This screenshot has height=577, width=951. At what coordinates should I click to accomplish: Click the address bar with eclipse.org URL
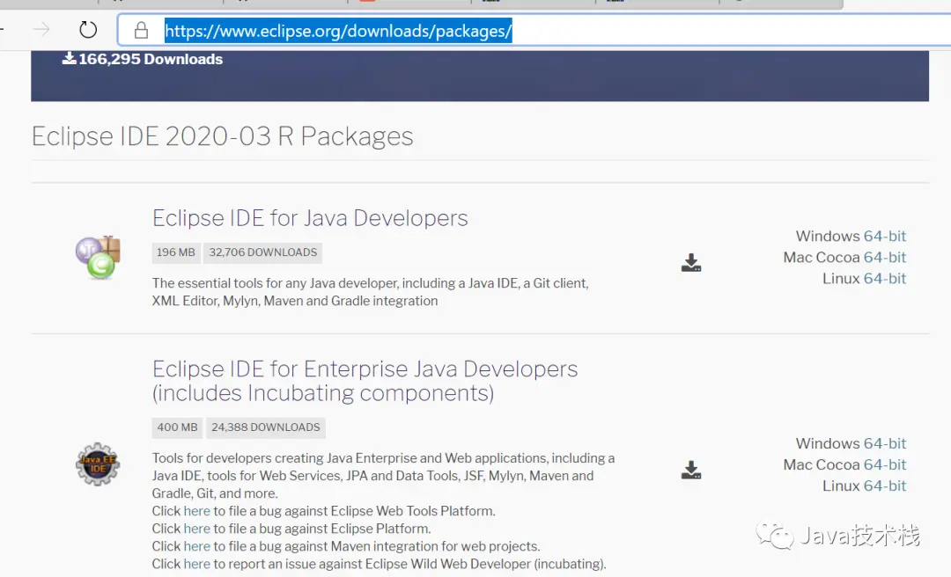pyautogui.click(x=534, y=30)
